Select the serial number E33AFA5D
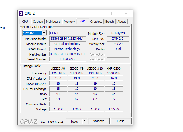 click(x=67, y=59)
